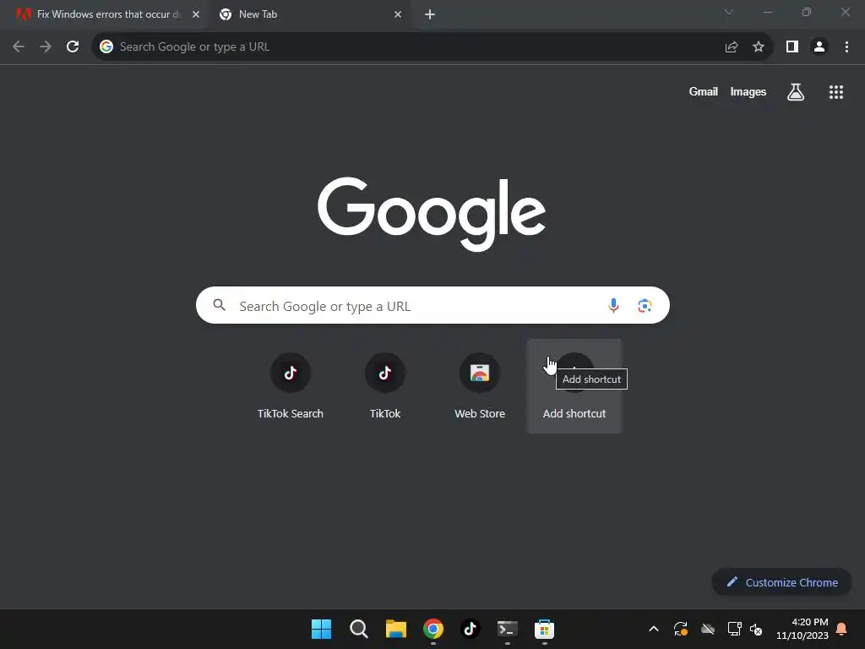Click Customize Chrome button
Screen dimensions: 865x649
pyautogui.click(x=781, y=582)
